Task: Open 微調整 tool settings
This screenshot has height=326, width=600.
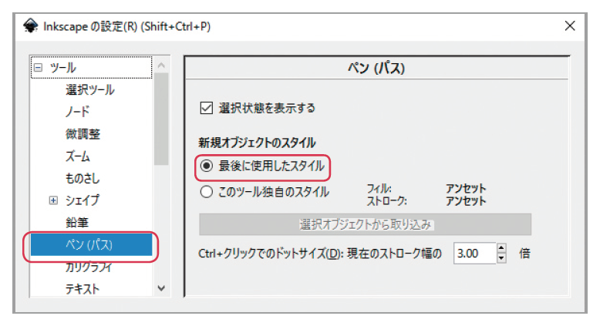Action: 83,134
